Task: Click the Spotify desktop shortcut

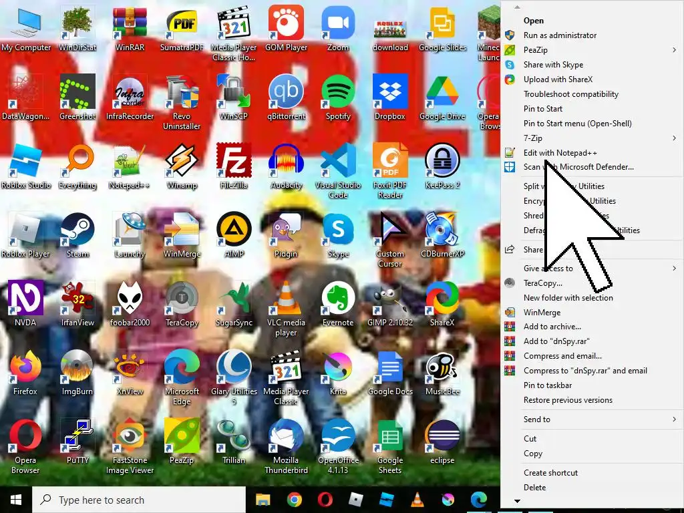Action: [338, 98]
